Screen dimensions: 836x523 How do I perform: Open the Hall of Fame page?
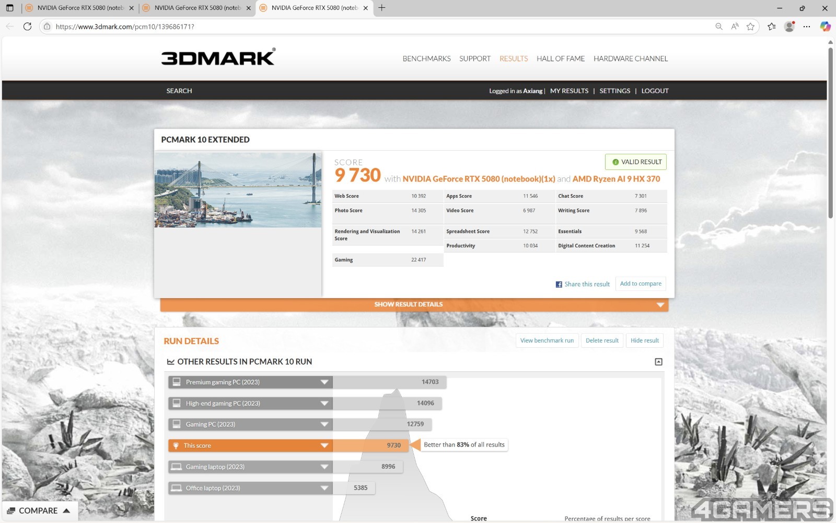click(561, 59)
